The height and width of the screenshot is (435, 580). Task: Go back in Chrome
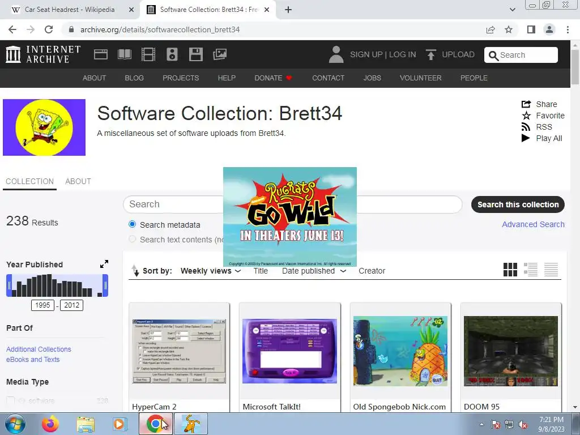tap(12, 29)
